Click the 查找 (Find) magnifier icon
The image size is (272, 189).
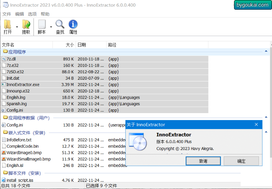[60, 24]
